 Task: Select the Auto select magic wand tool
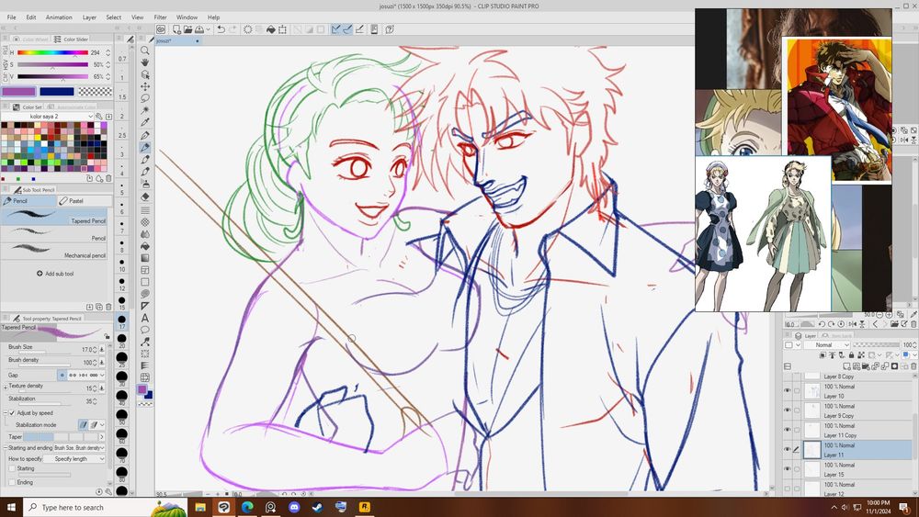click(x=145, y=110)
